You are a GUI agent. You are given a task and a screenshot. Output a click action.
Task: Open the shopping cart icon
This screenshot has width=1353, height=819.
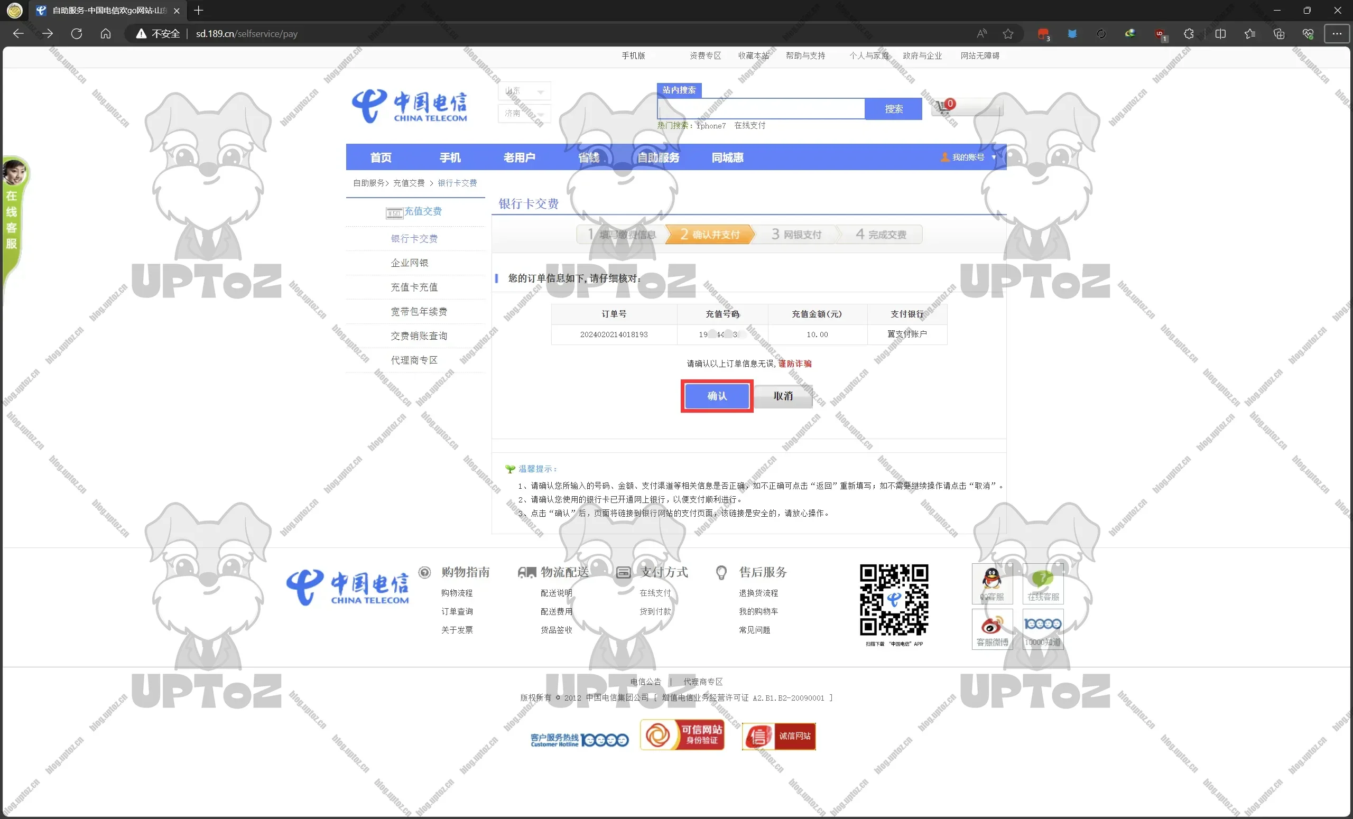coord(944,107)
